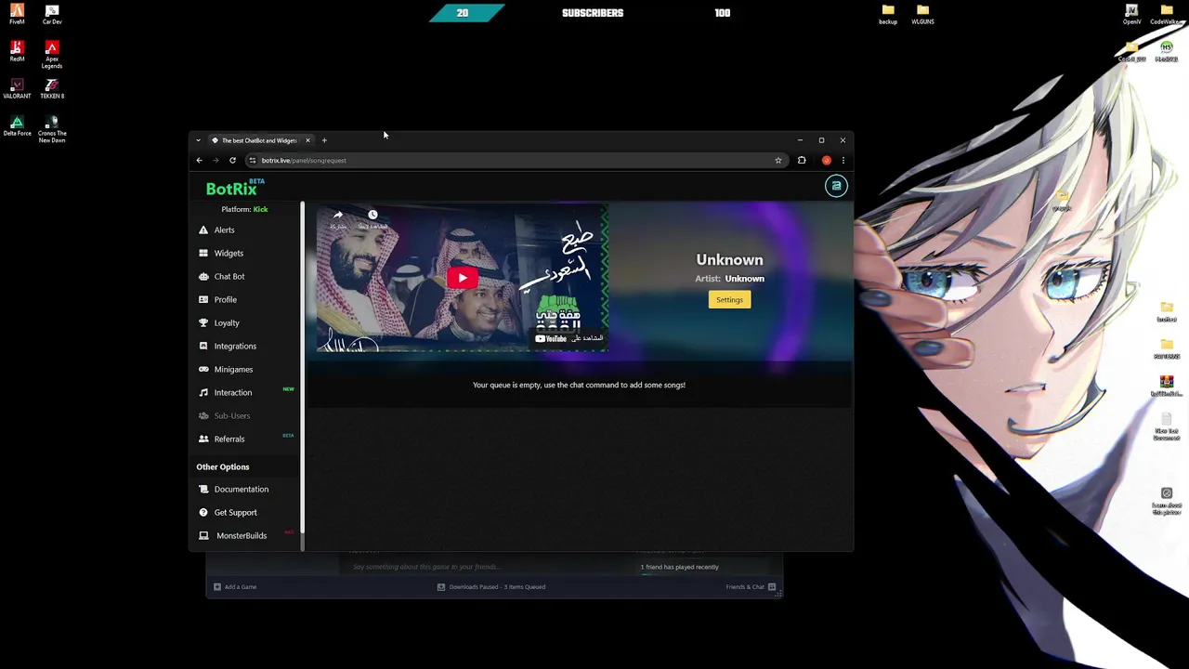
Task: Click the browser back arrow
Action: [199, 160]
